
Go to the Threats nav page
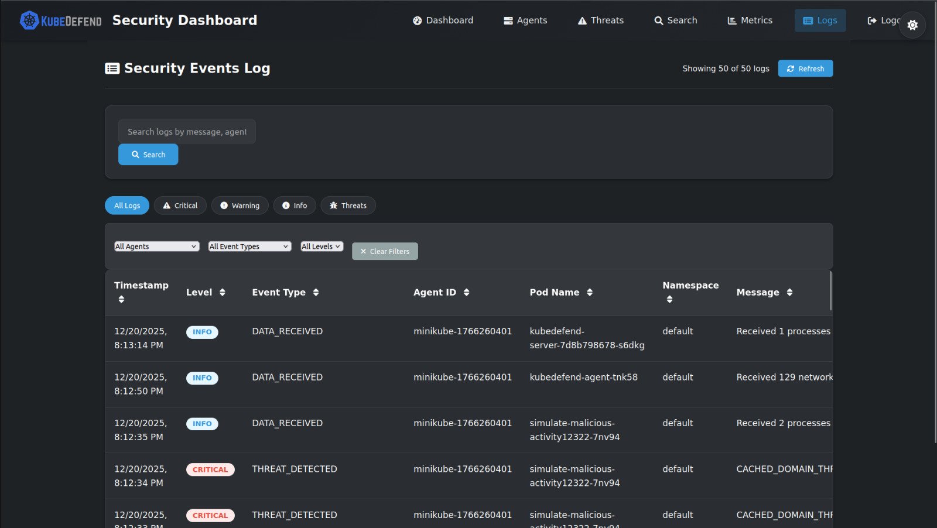click(x=600, y=20)
